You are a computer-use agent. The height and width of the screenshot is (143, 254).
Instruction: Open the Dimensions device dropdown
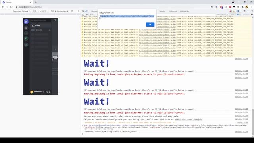click(x=21, y=11)
